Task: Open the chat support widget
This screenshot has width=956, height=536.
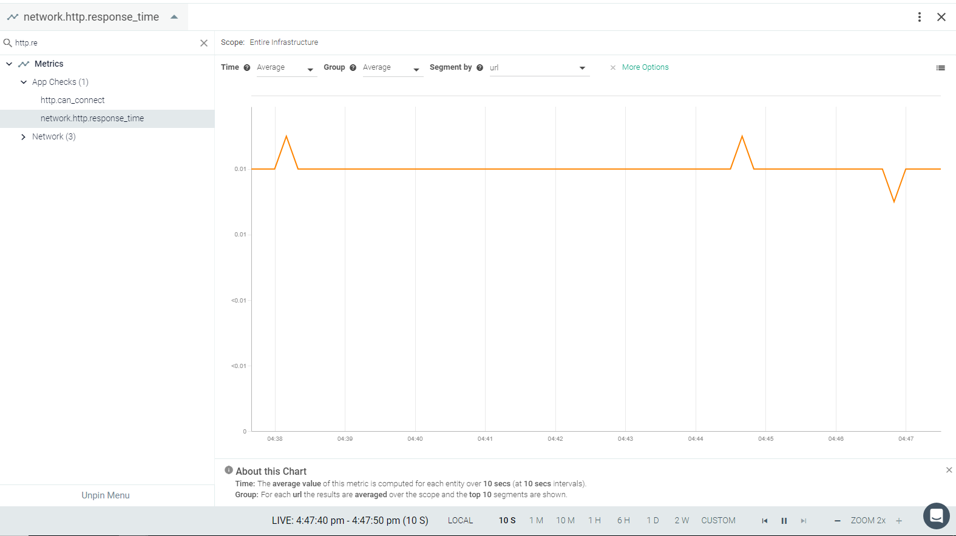Action: pos(937,516)
